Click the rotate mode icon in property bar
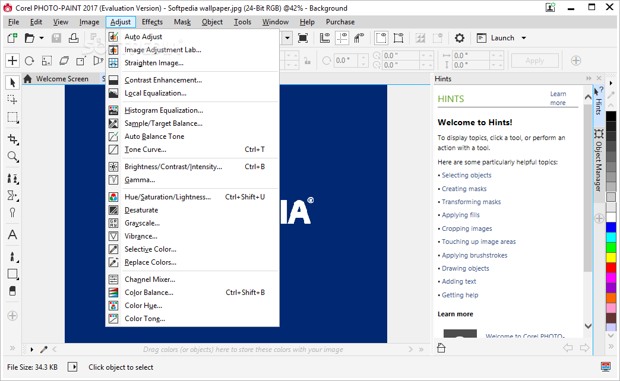The image size is (620, 381). coord(30,61)
